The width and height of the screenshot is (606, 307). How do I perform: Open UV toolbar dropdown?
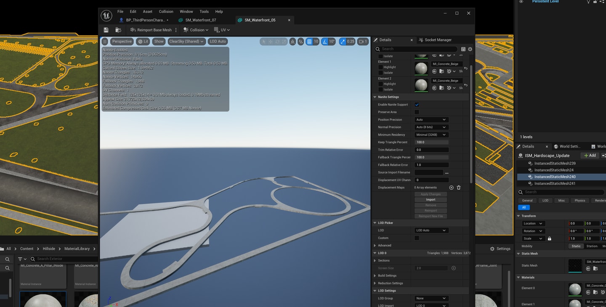coord(222,30)
